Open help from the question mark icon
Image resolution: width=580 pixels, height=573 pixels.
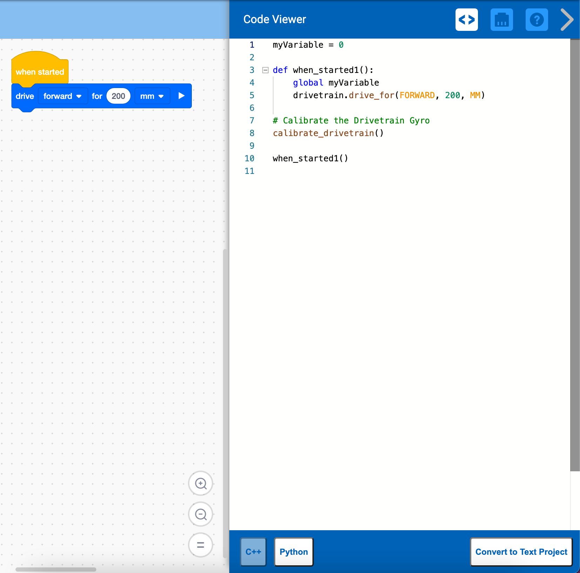coord(536,20)
